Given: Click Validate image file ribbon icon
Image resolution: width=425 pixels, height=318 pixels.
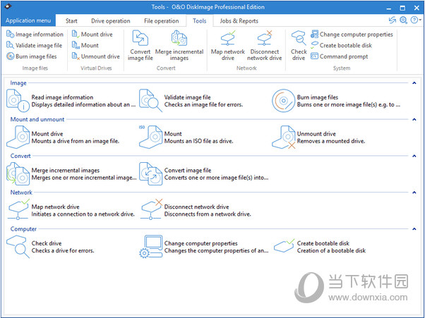Looking at the screenshot, I should point(10,45).
